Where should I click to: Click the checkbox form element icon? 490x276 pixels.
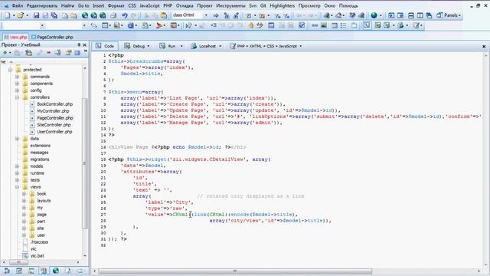pyautogui.click(x=302, y=25)
